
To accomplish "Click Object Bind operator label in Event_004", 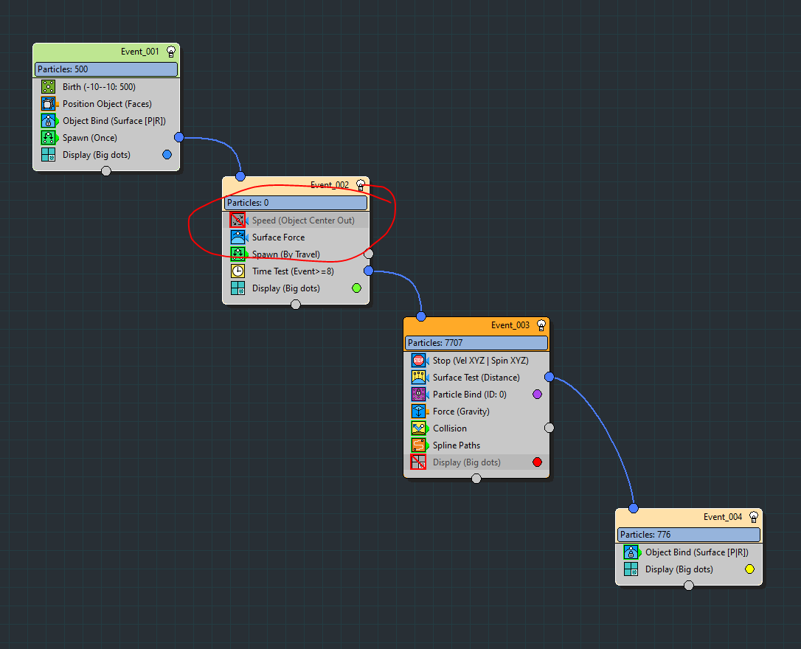I will click(x=696, y=552).
